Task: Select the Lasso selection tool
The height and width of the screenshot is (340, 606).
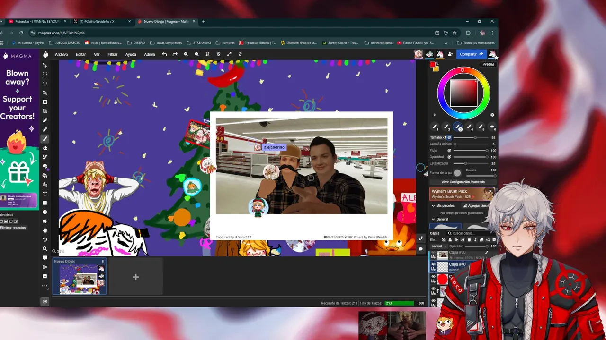Action: click(45, 93)
